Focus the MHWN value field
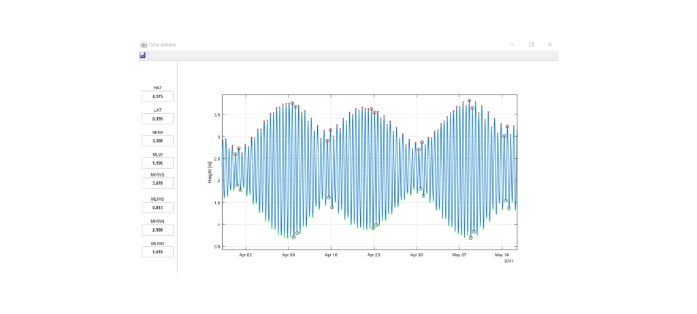697x314 pixels. click(158, 230)
